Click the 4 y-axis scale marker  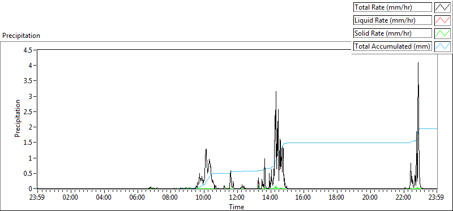point(31,65)
